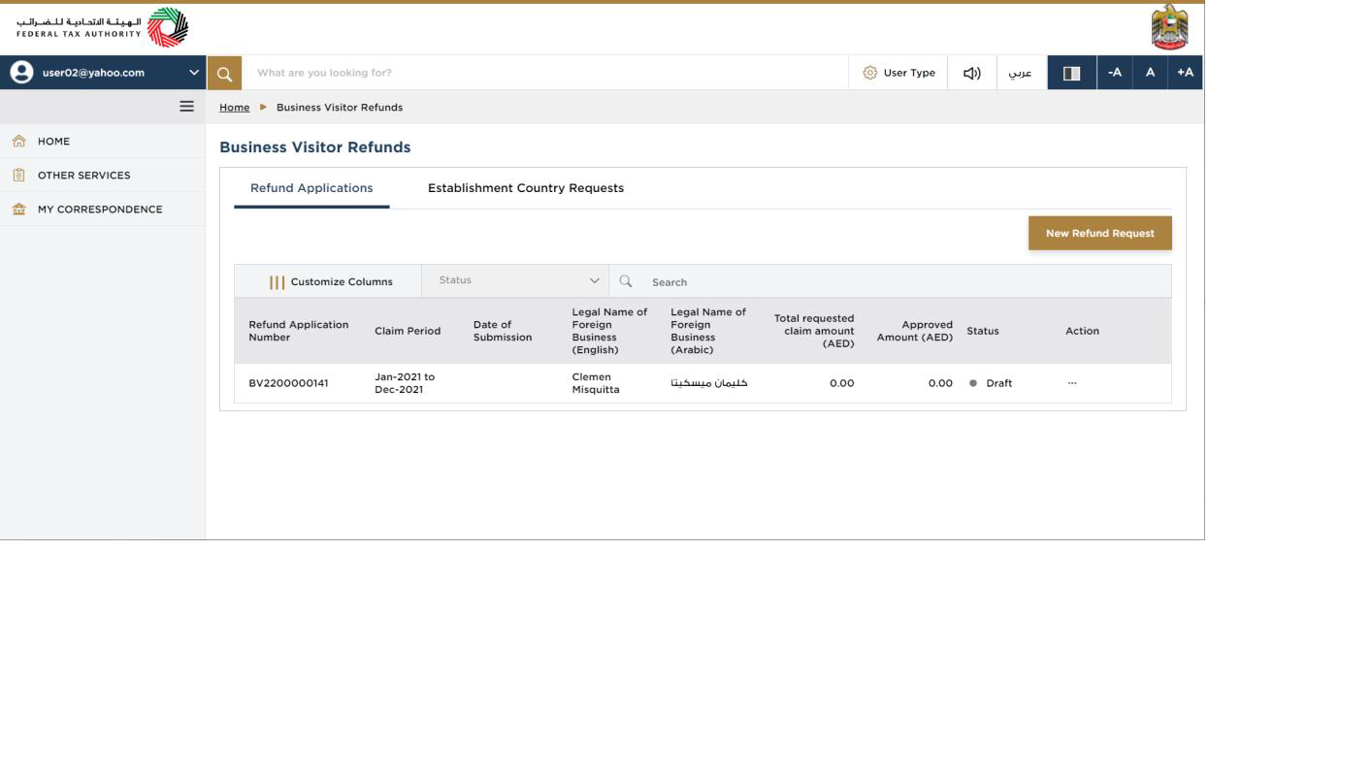The width and height of the screenshot is (1372, 777).
Task: Click the User Type gear icon
Action: 869,73
